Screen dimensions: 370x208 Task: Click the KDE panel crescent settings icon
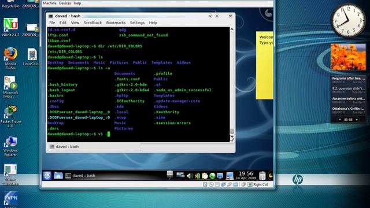(x=271, y=176)
